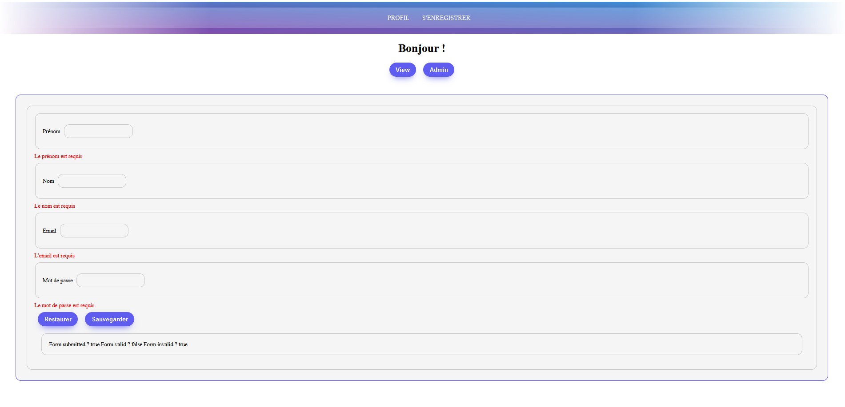Click the Prénom field label

coord(52,131)
